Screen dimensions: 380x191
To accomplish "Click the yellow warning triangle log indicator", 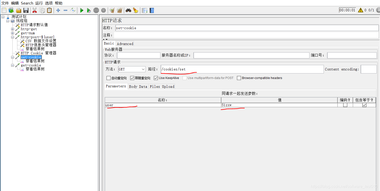I will click(361, 10).
